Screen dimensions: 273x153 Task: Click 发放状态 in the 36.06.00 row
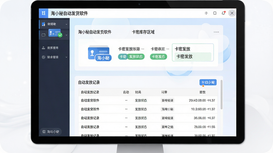coord(141,118)
